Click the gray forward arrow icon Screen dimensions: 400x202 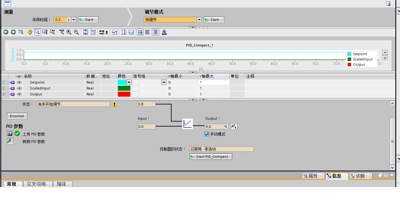coord(13,32)
